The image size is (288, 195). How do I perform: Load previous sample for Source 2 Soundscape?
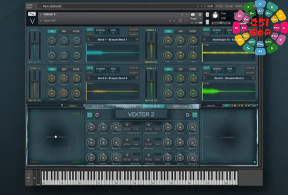[205, 40]
